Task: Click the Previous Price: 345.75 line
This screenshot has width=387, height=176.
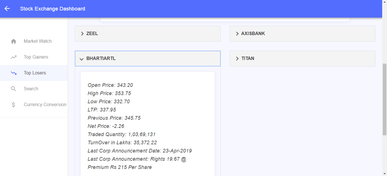Action: pos(114,118)
